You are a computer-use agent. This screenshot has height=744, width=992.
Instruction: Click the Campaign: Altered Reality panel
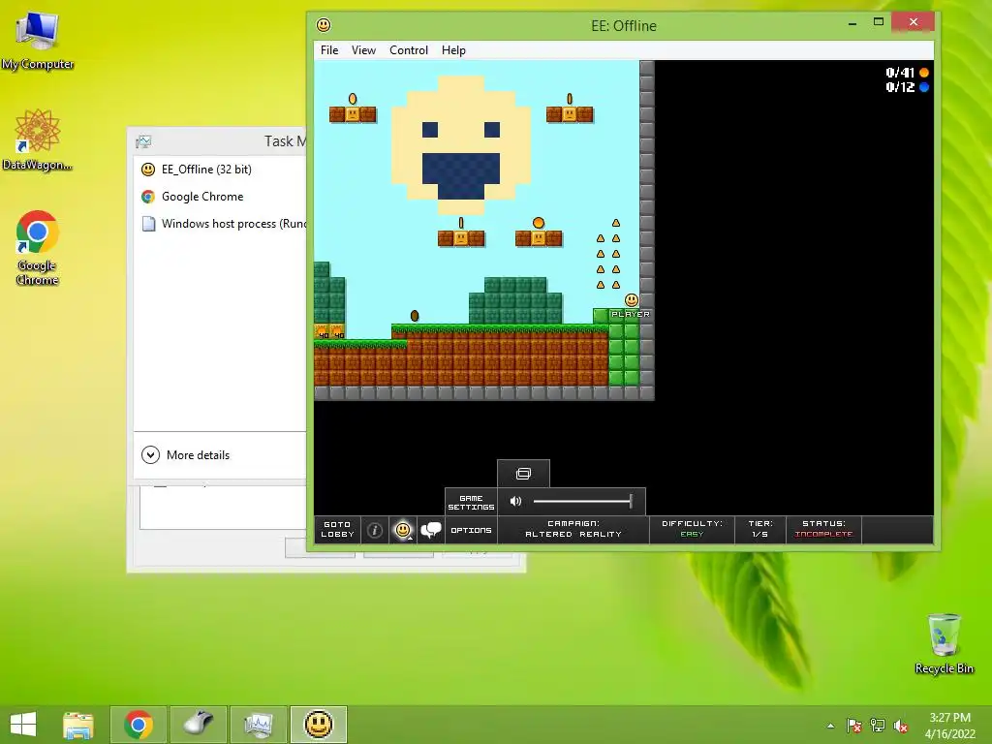pos(573,529)
